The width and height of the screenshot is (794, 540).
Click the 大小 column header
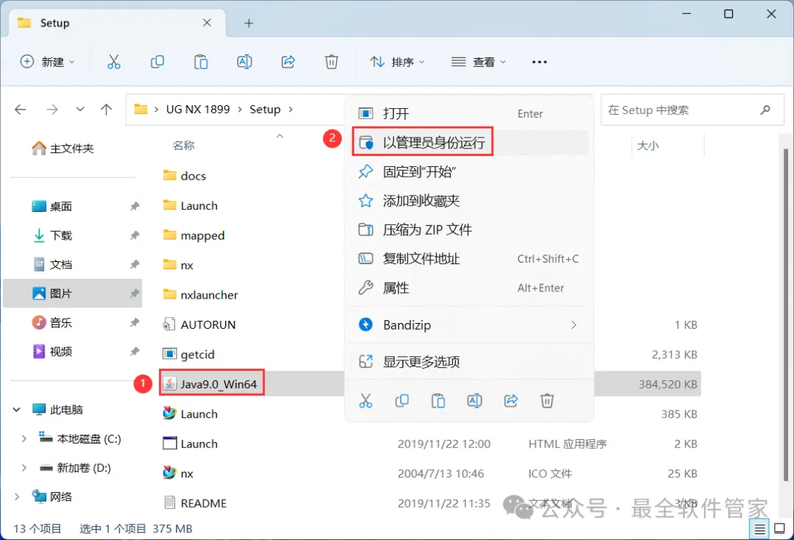click(648, 146)
